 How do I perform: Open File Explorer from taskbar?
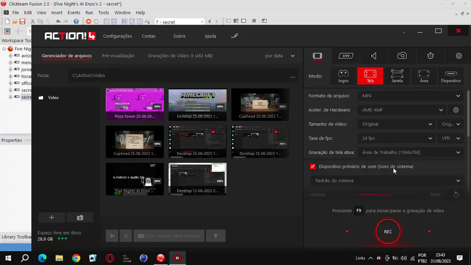click(59, 258)
